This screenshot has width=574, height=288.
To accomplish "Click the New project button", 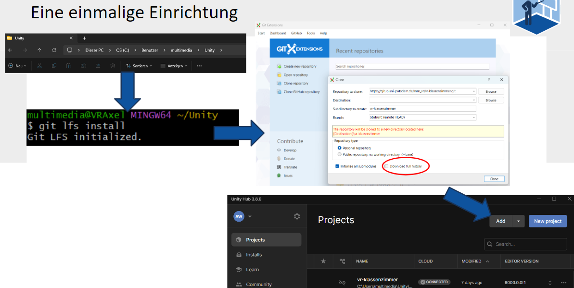I will [x=548, y=221].
